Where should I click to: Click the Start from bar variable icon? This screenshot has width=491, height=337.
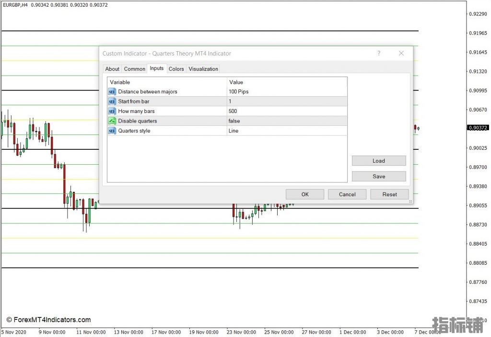coord(112,101)
